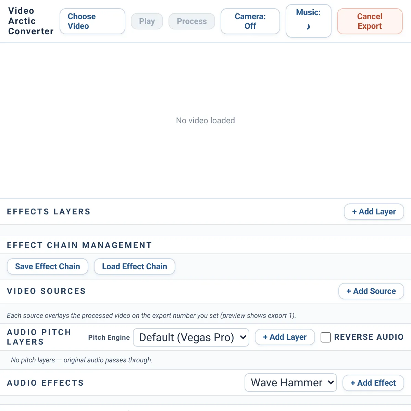Click the Video Arctic Converter title
Viewport: 411px width, 411px height.
31,21
